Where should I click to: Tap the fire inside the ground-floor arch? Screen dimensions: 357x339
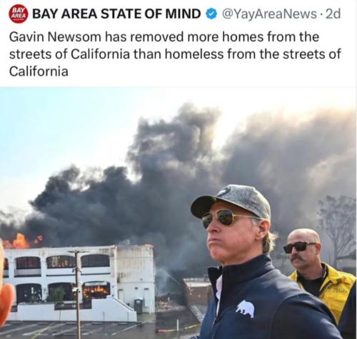point(96,292)
